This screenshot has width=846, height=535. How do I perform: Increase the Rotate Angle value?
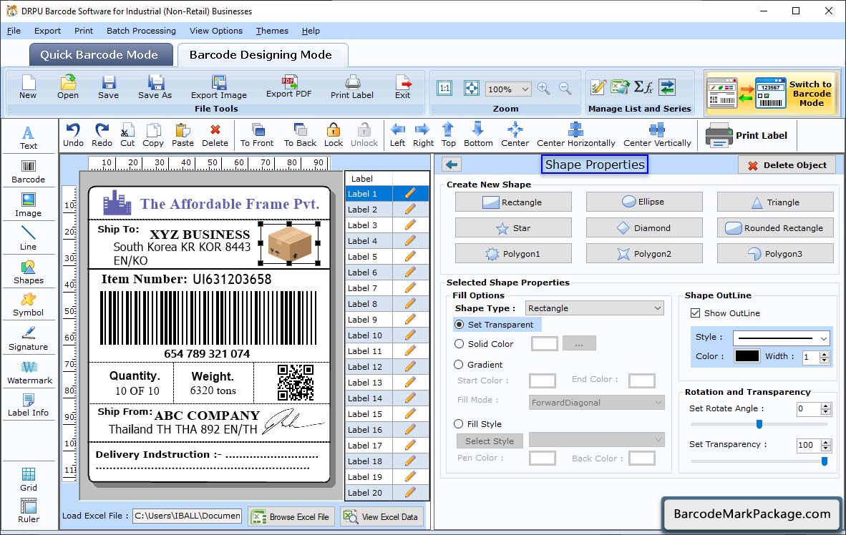(x=825, y=406)
